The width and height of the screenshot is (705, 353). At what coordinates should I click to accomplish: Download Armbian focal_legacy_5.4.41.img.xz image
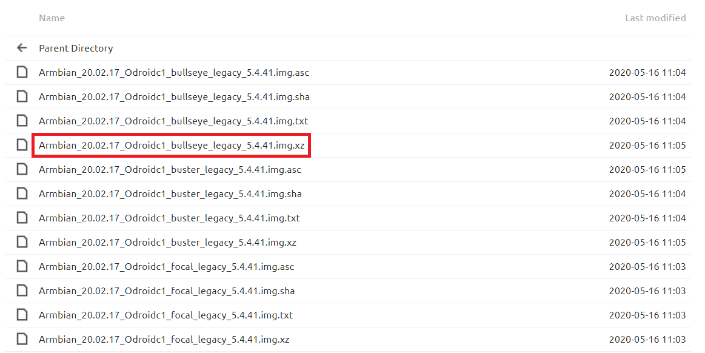click(x=164, y=340)
